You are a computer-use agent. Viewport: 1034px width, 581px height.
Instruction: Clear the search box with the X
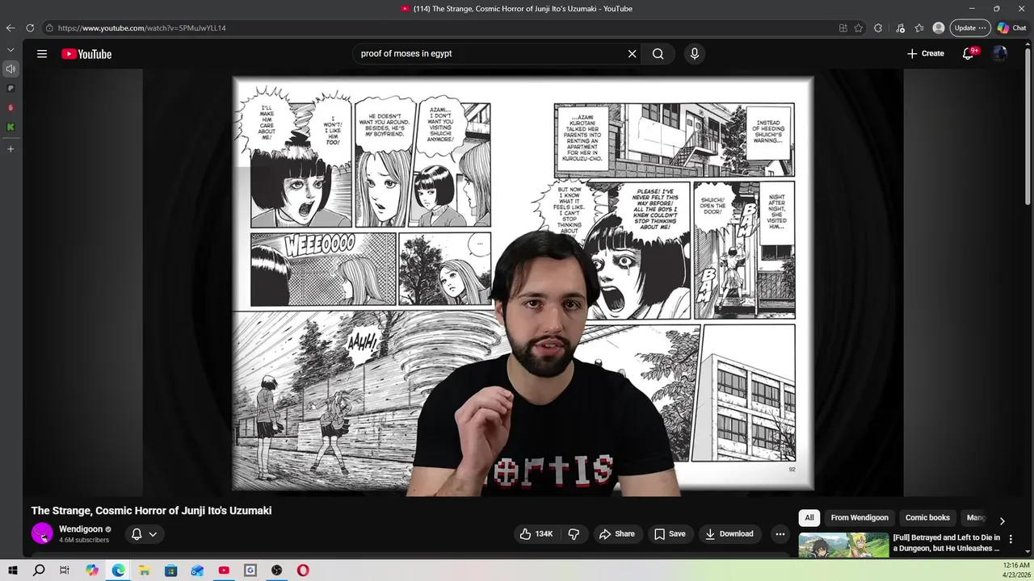click(x=632, y=54)
